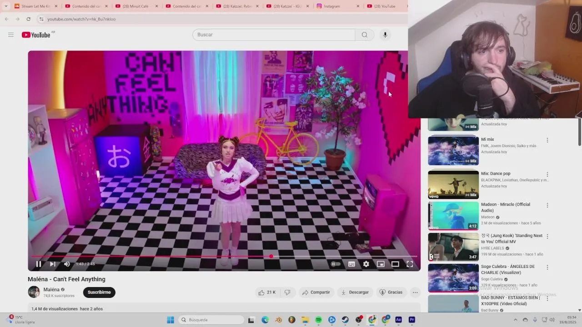Click the Gracias thanks button
Image resolution: width=582 pixels, height=327 pixels.
pos(391,292)
